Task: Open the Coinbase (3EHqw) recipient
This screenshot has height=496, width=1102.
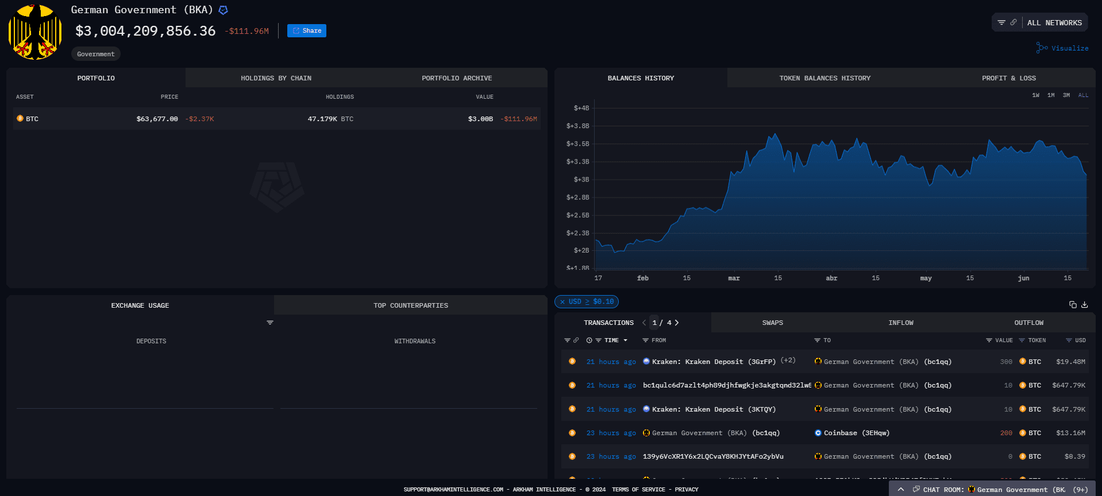Action: [857, 432]
